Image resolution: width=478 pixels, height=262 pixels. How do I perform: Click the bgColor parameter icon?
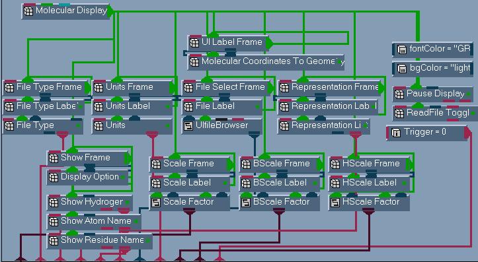pos(402,69)
